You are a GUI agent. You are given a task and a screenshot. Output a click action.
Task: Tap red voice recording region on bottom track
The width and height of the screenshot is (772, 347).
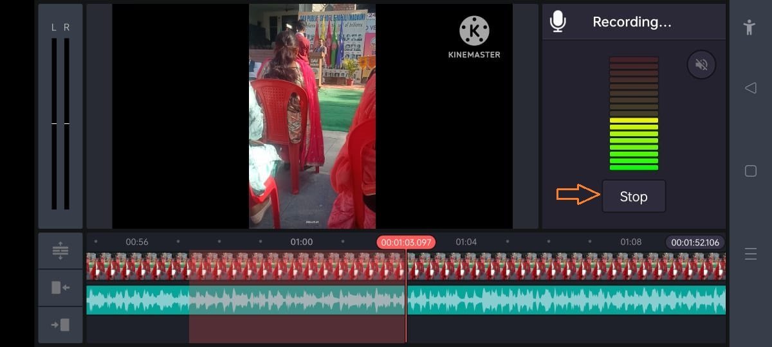tap(296, 329)
